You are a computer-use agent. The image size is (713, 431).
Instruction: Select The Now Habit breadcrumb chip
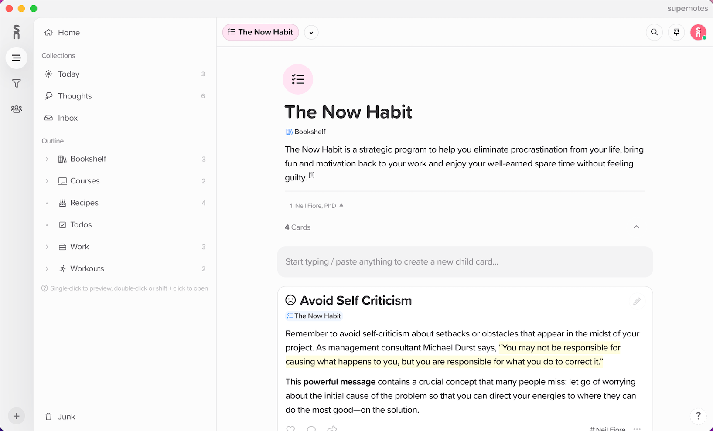tap(260, 32)
